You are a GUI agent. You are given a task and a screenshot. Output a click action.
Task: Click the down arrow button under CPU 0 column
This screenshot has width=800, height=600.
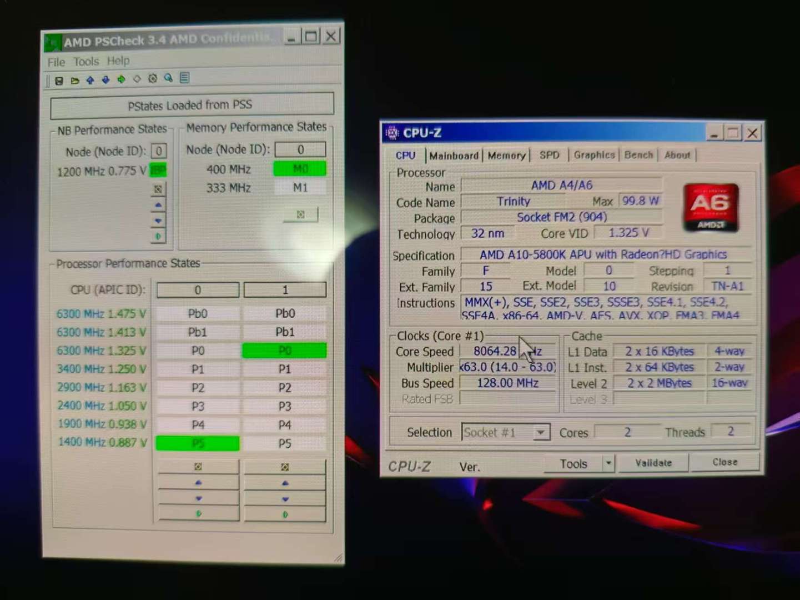click(198, 498)
